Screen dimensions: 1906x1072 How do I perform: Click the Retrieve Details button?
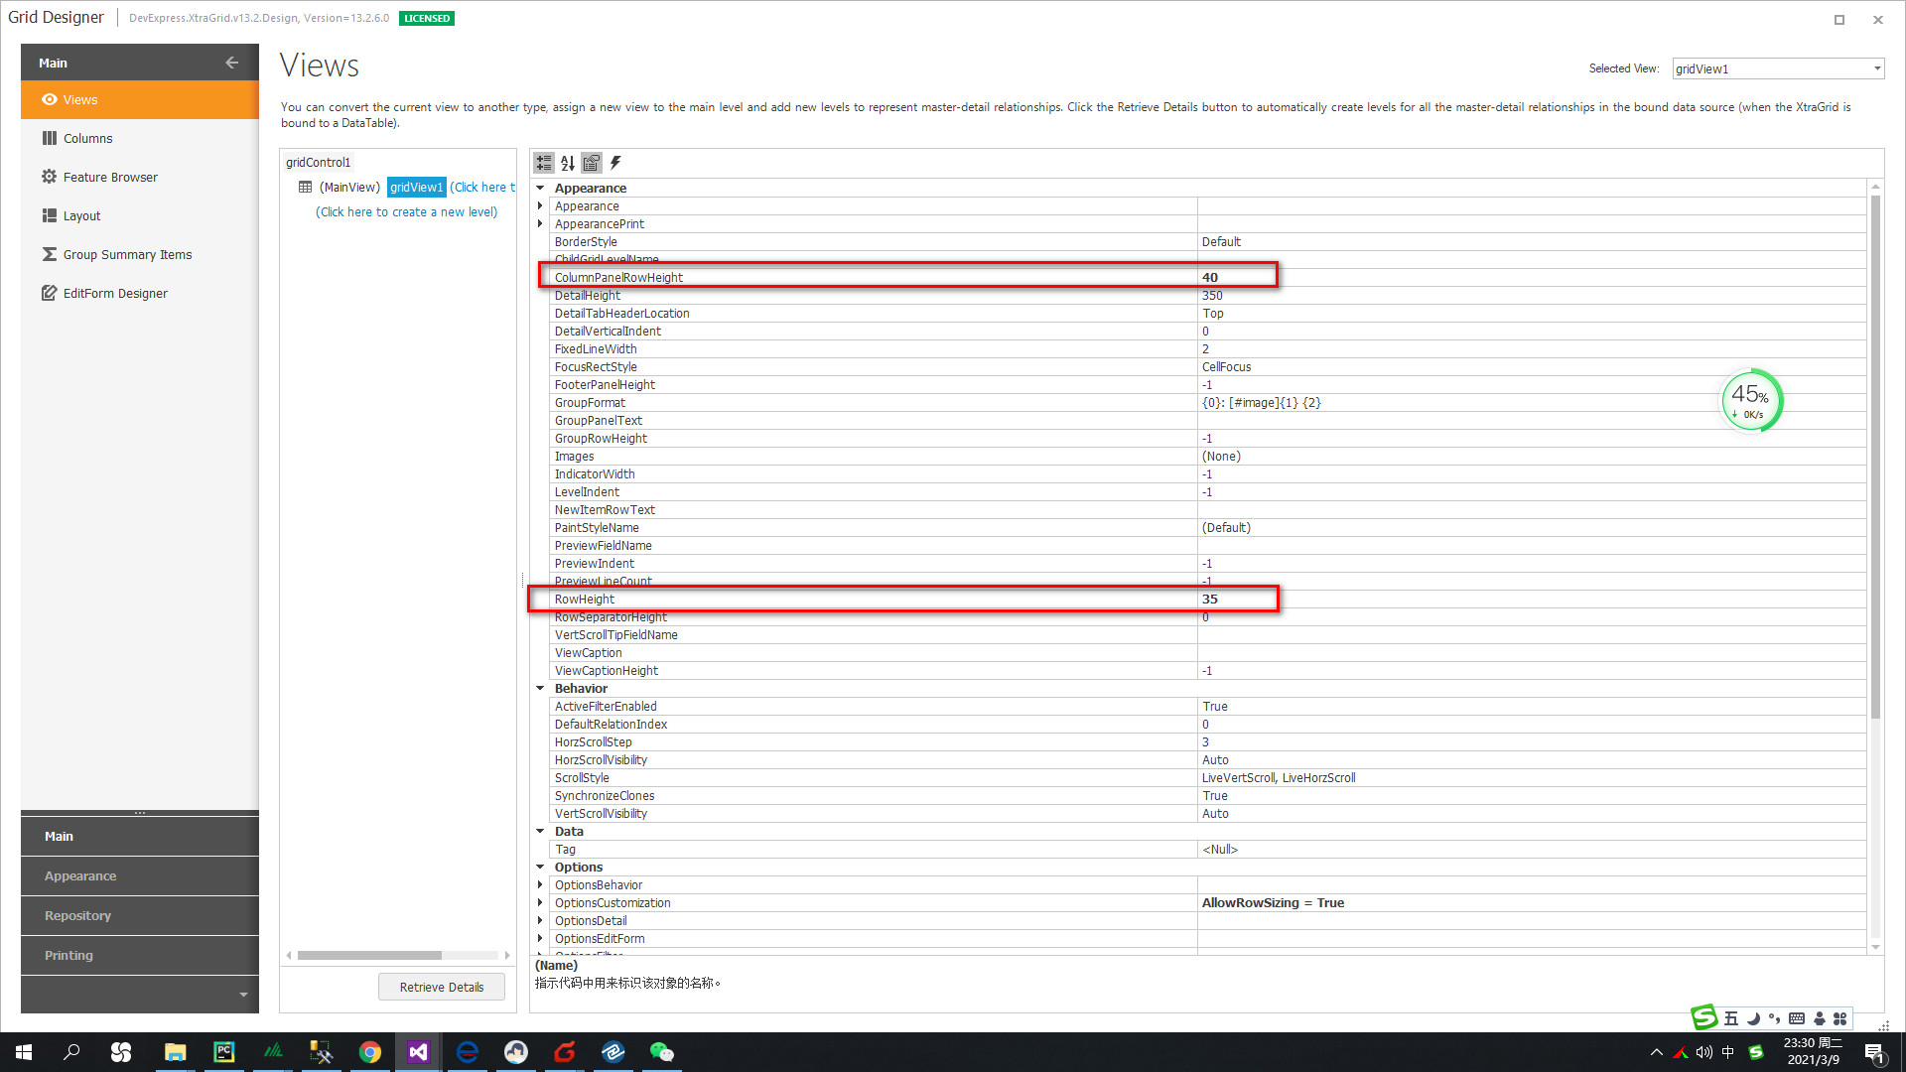[441, 987]
